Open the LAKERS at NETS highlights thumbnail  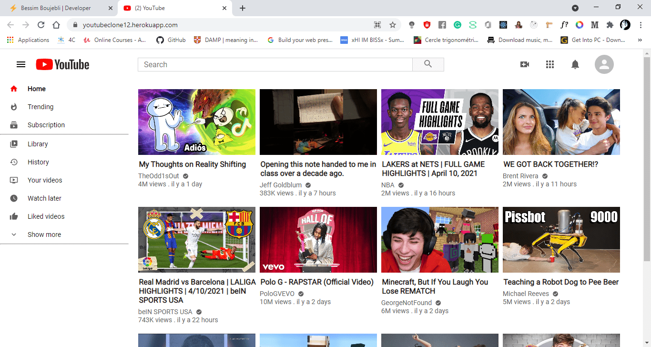click(440, 122)
